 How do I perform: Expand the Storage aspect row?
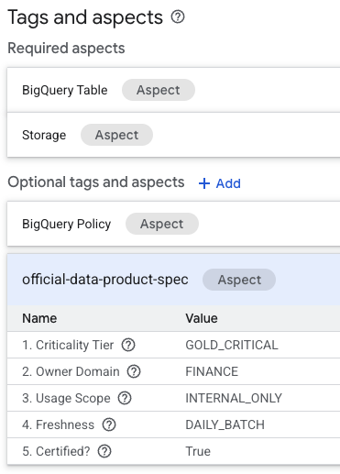coord(173,135)
